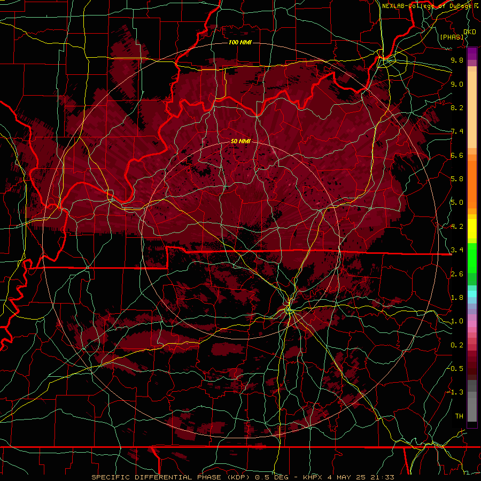This screenshot has height=481, width=481.
Task: Click the 5.0 legend value
Action: pos(457,203)
